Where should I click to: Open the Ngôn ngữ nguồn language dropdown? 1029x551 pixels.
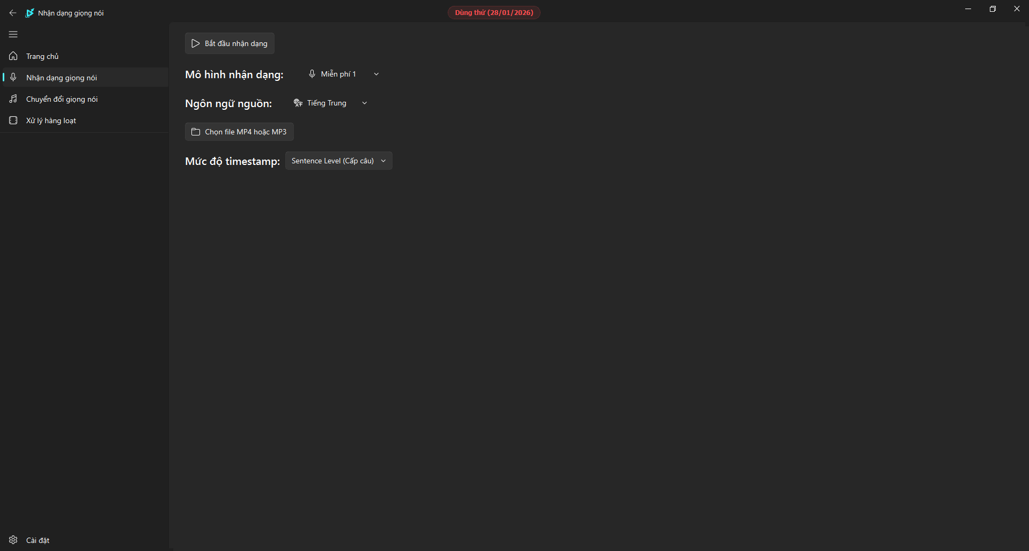coord(330,103)
